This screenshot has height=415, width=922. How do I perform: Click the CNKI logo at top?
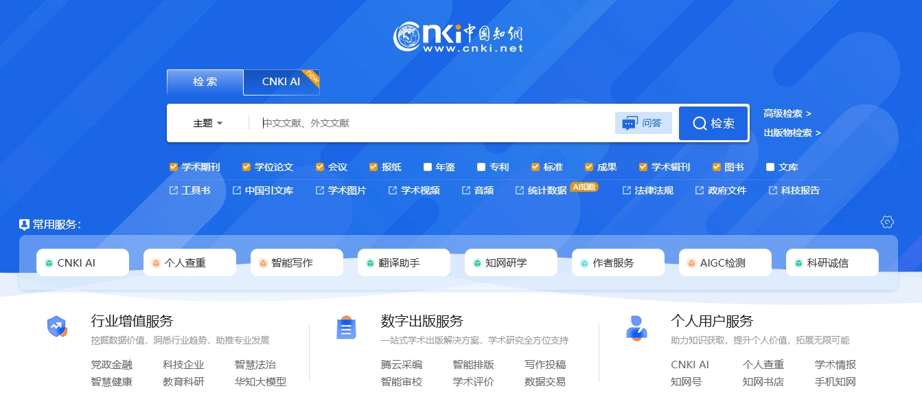pyautogui.click(x=459, y=37)
